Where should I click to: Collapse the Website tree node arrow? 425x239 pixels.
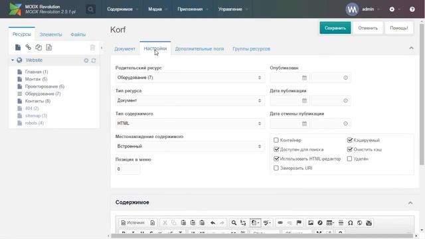12,60
